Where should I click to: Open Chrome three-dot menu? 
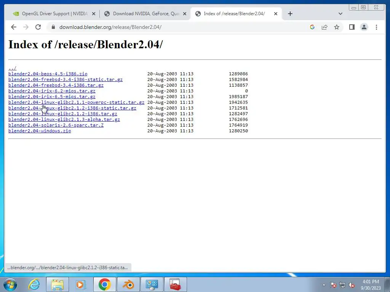coord(376,27)
